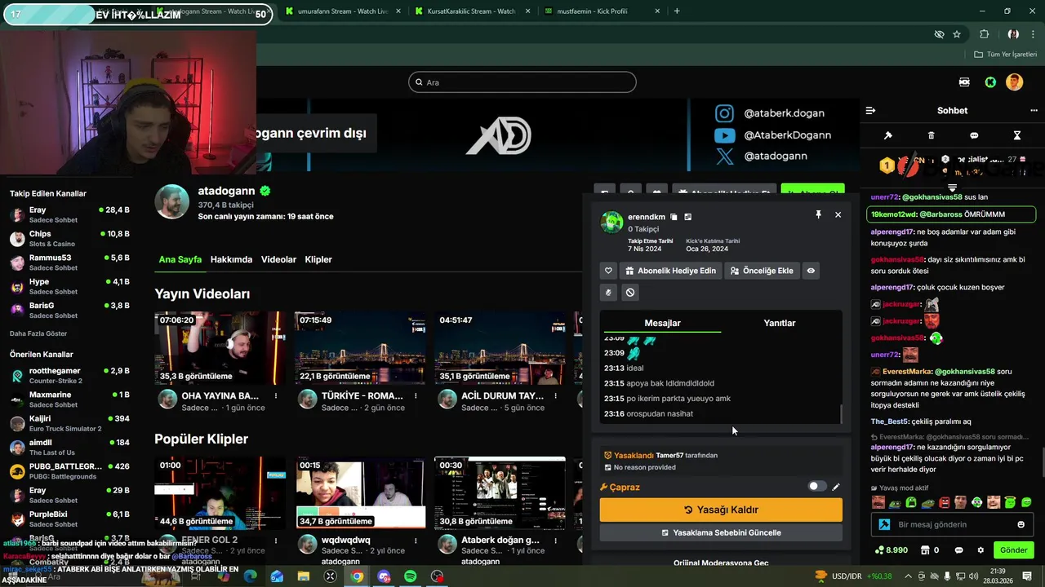Switch to the Mesajlar tab
The height and width of the screenshot is (587, 1045).
click(662, 323)
